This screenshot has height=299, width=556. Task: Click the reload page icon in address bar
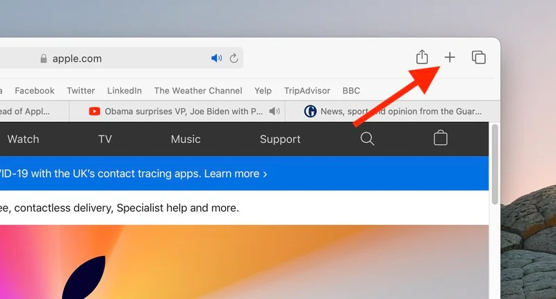(234, 58)
